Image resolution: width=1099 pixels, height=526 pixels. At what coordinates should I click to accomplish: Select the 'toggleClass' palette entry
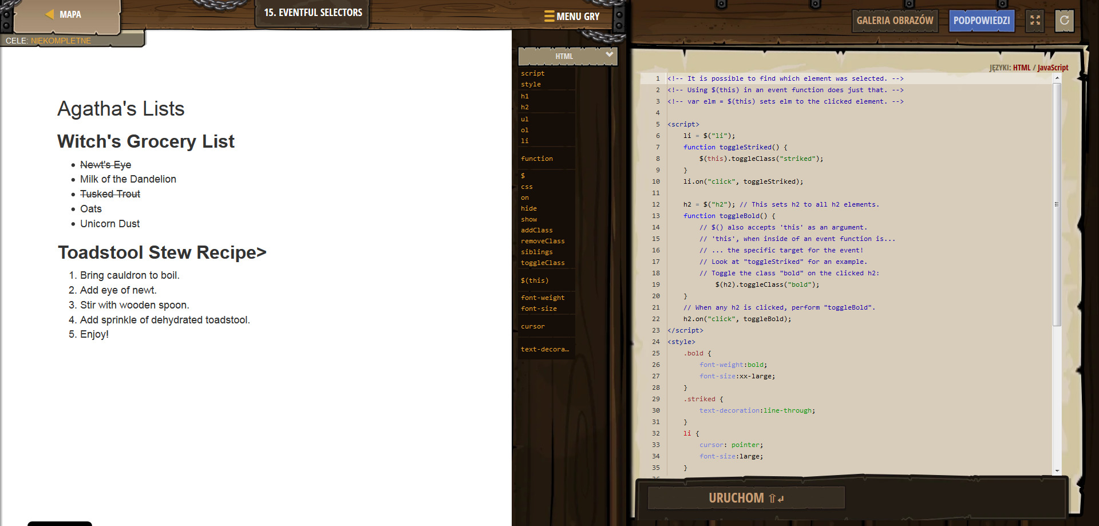pyautogui.click(x=543, y=263)
